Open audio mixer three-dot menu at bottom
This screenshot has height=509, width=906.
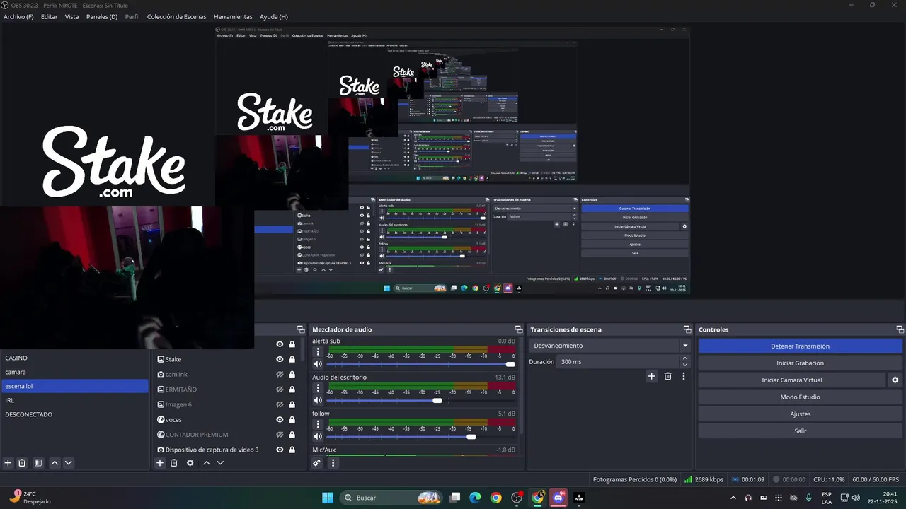click(x=333, y=463)
